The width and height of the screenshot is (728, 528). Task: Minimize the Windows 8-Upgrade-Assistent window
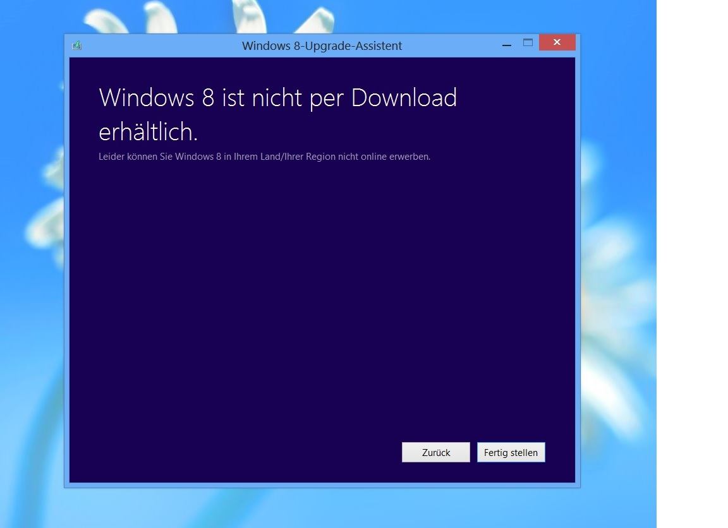point(507,45)
